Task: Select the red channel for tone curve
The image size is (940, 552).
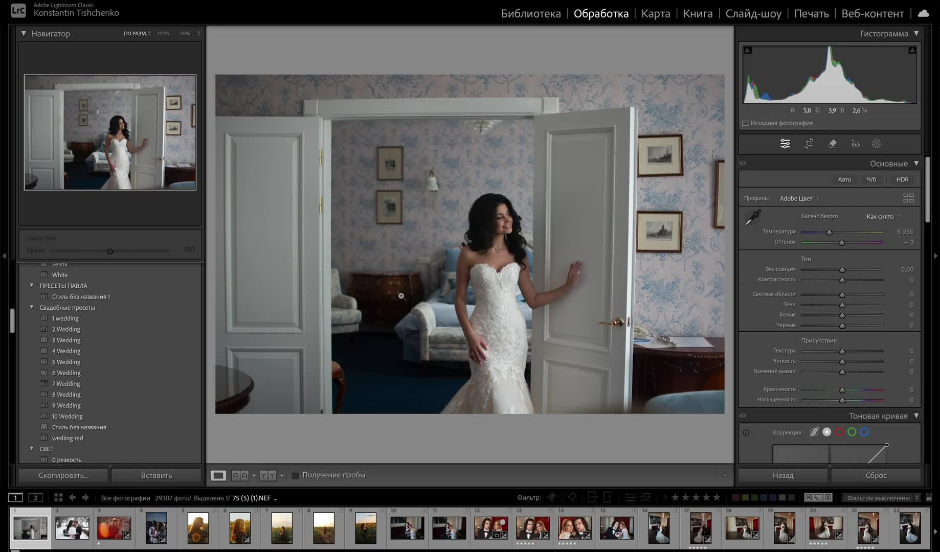Action: coord(839,432)
